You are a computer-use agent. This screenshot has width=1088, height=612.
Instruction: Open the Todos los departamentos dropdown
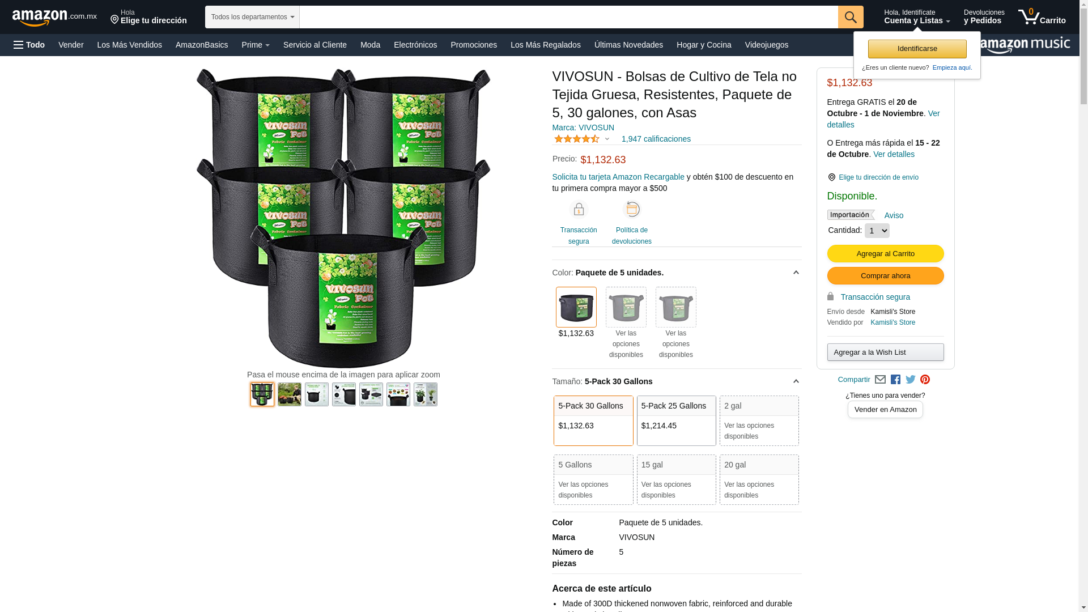252,17
